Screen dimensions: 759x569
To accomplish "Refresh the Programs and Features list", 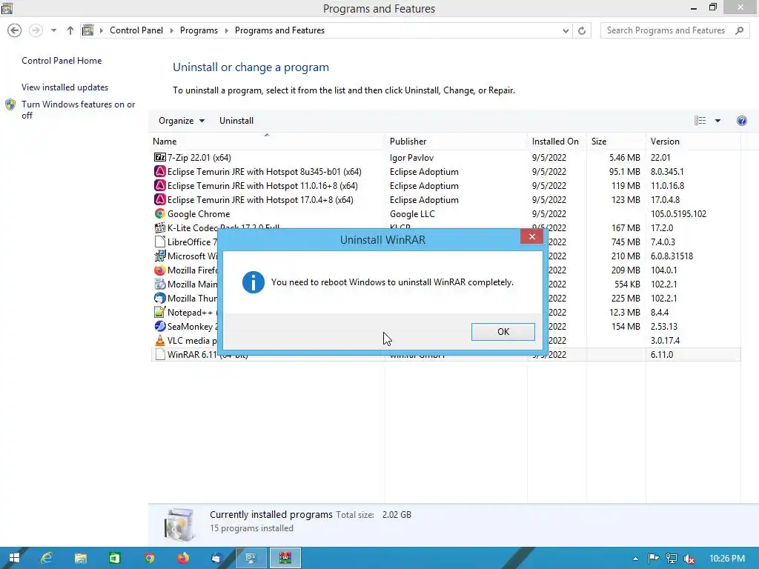I will coord(582,30).
